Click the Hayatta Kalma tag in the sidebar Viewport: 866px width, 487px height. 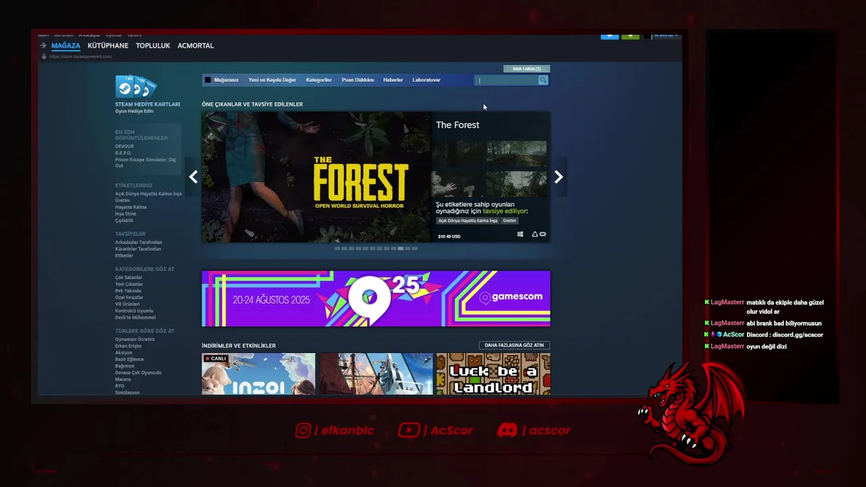coord(131,207)
